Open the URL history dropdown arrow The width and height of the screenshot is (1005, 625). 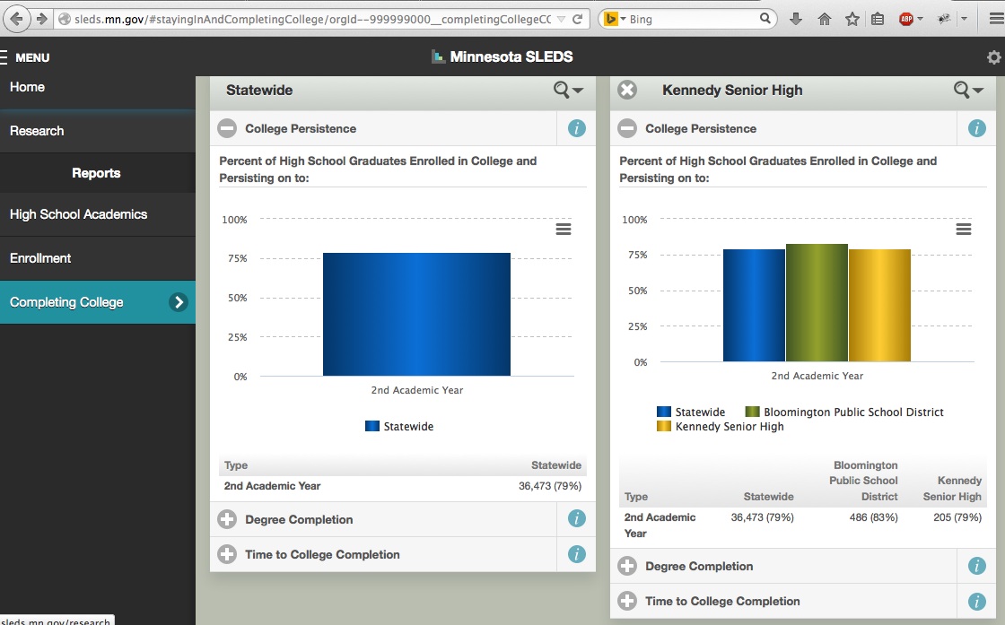point(561,19)
